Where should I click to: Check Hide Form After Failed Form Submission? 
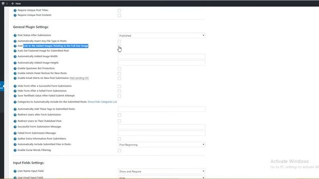coord(120,91)
